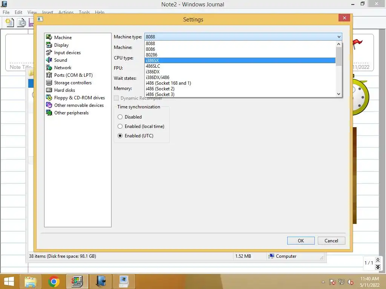This screenshot has height=289, width=386.
Task: Click dropdown list scroll down arrow
Action: (339, 94)
